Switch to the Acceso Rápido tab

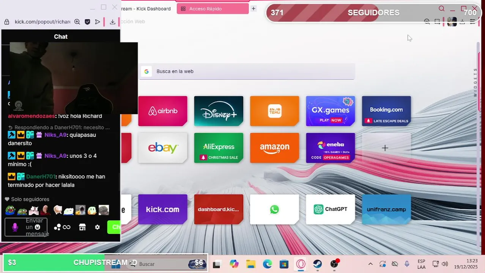(x=213, y=9)
